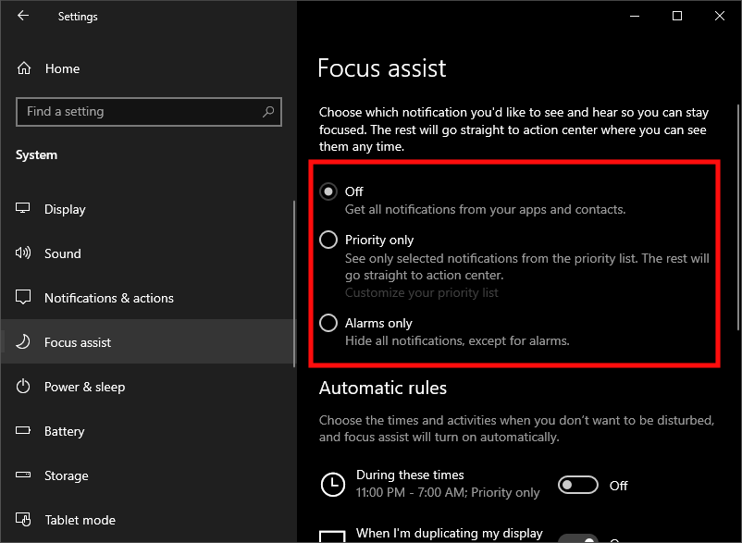Screen dimensions: 742x543
Task: Click the Display monitor icon
Action: pyautogui.click(x=24, y=209)
